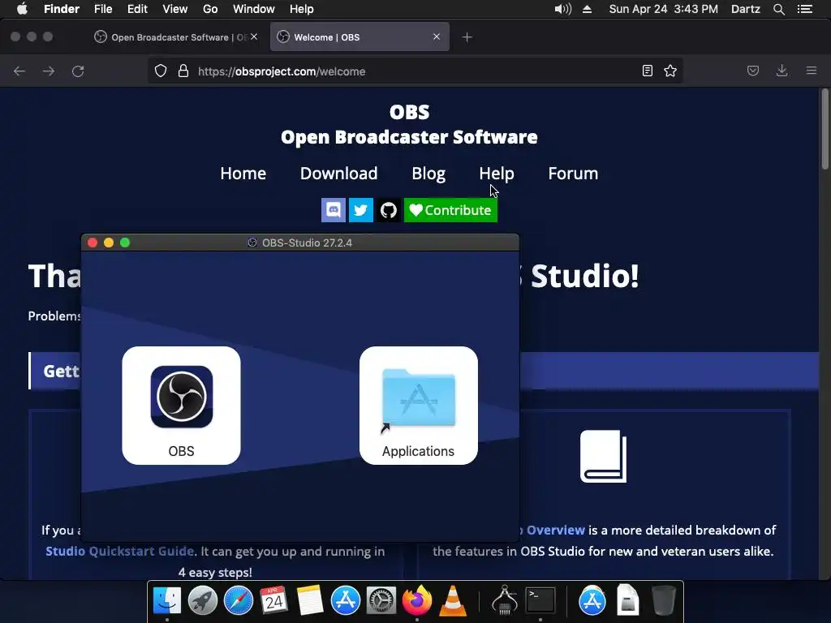Open the Download nav link

338,174
